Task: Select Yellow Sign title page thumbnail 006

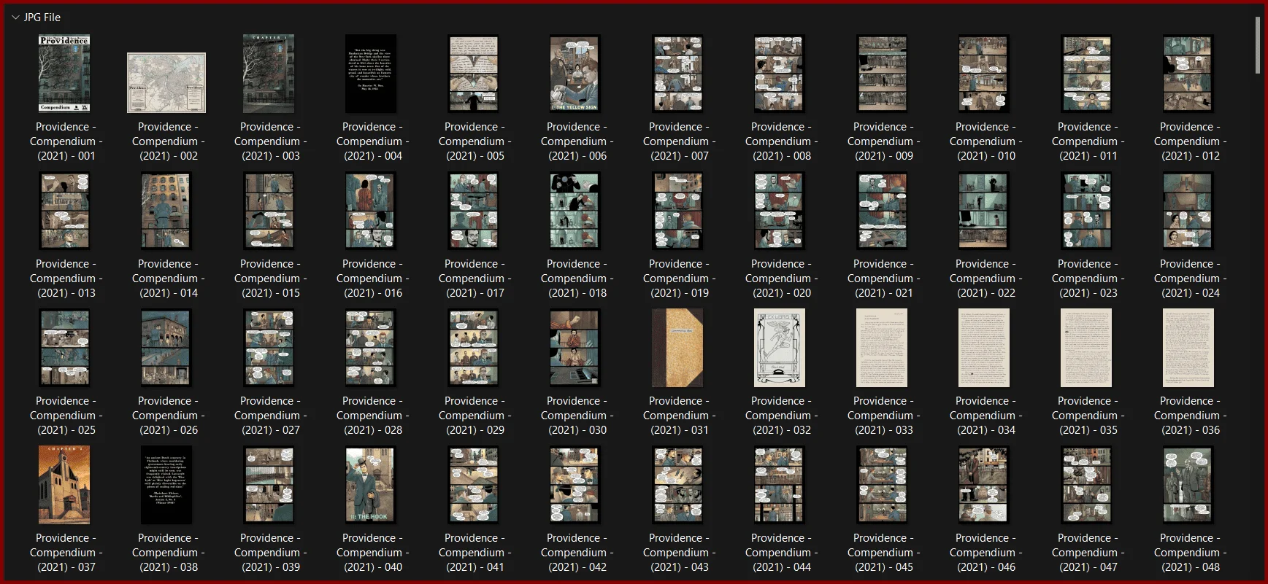Action: (575, 74)
